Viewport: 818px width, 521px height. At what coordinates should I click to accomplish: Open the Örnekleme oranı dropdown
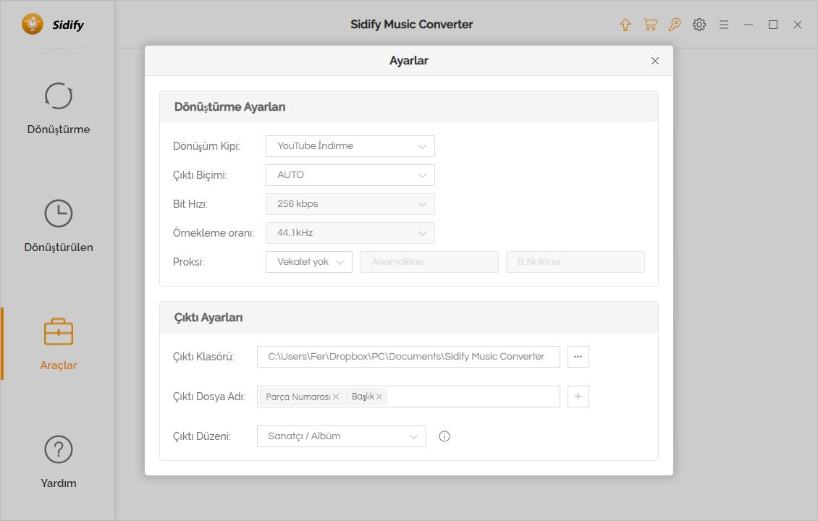click(x=350, y=233)
